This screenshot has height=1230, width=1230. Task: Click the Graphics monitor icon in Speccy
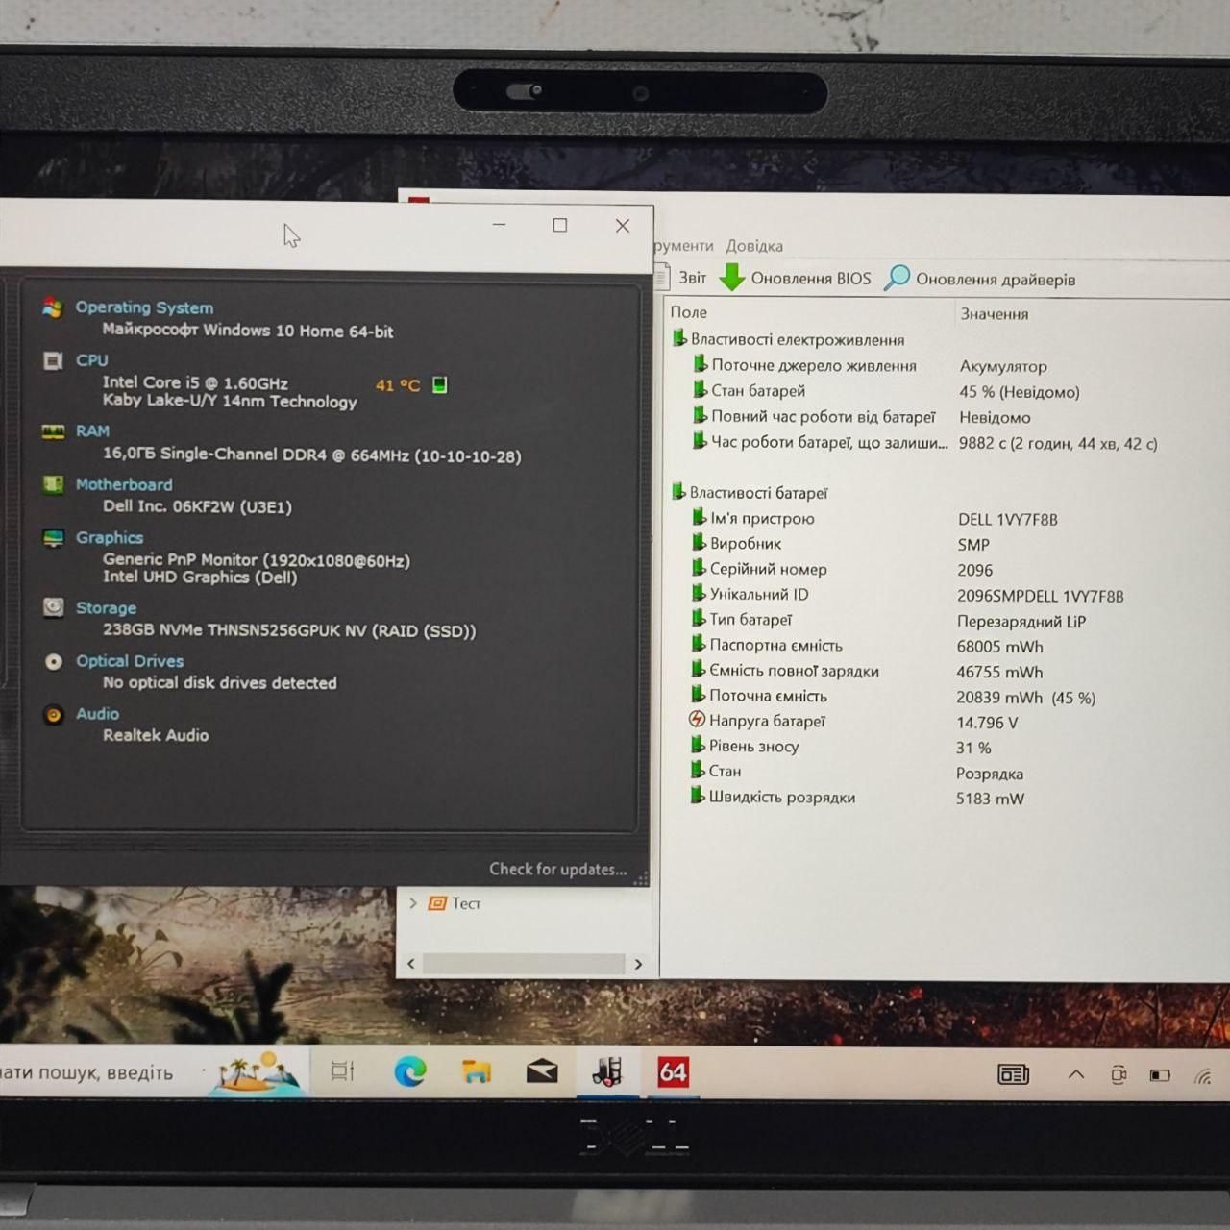(53, 538)
